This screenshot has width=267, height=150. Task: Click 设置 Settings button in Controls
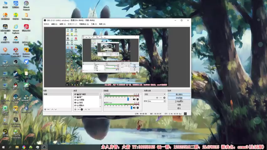tap(179, 105)
